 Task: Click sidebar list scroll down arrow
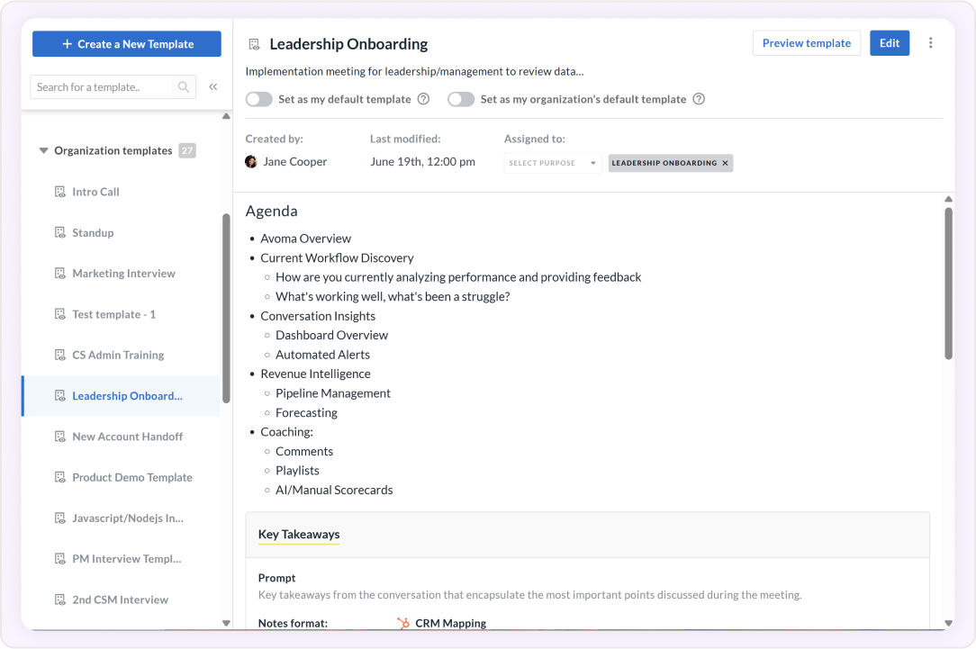[226, 623]
